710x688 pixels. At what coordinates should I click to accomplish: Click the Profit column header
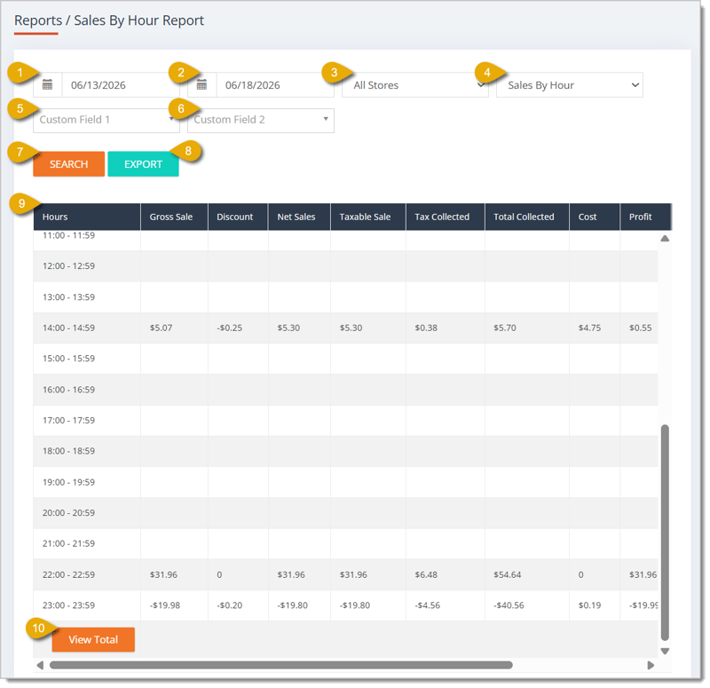pos(646,217)
